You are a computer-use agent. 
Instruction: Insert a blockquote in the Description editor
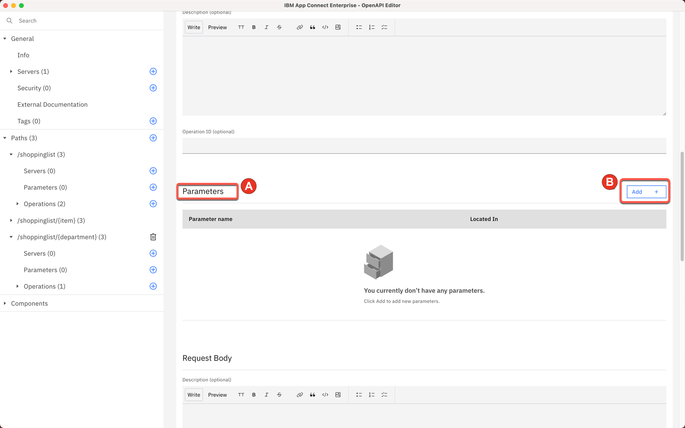coord(312,27)
